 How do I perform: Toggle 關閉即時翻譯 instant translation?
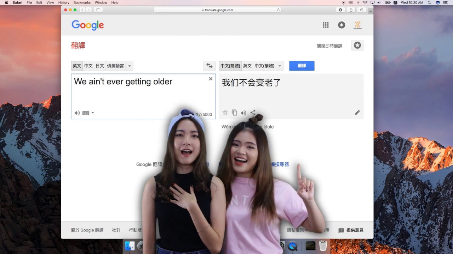click(x=329, y=46)
